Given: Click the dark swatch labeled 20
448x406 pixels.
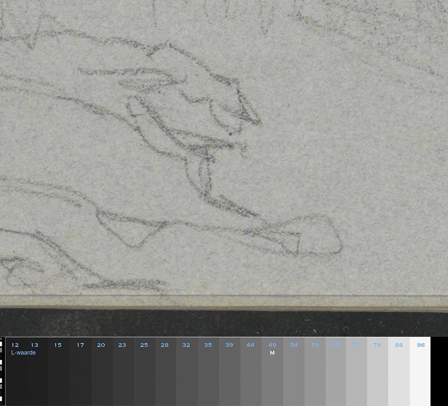Looking at the screenshot, I should (101, 372).
